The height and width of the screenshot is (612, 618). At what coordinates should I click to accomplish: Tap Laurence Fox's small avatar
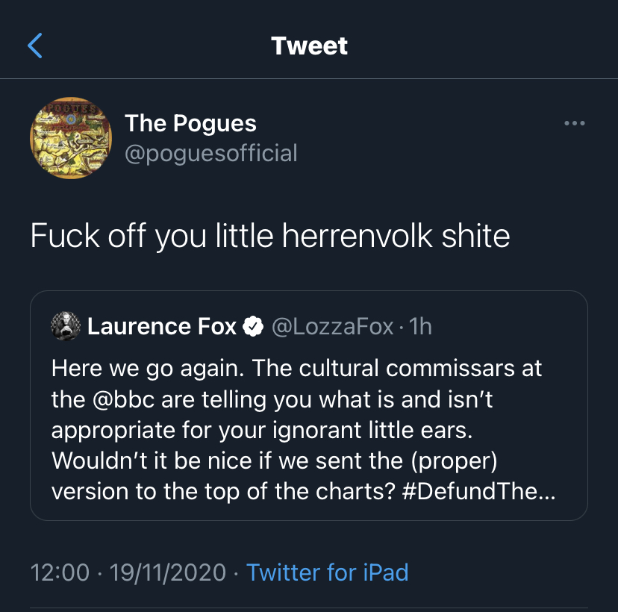coord(65,326)
